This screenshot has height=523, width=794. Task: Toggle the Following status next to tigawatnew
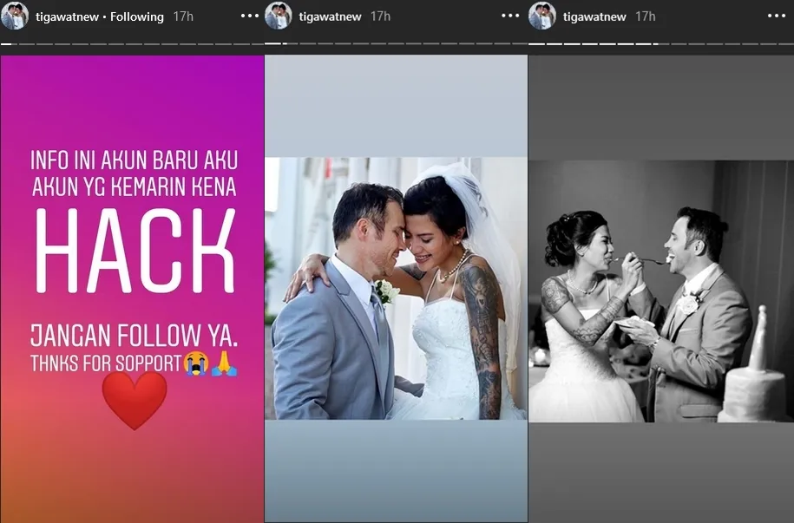click(x=137, y=16)
